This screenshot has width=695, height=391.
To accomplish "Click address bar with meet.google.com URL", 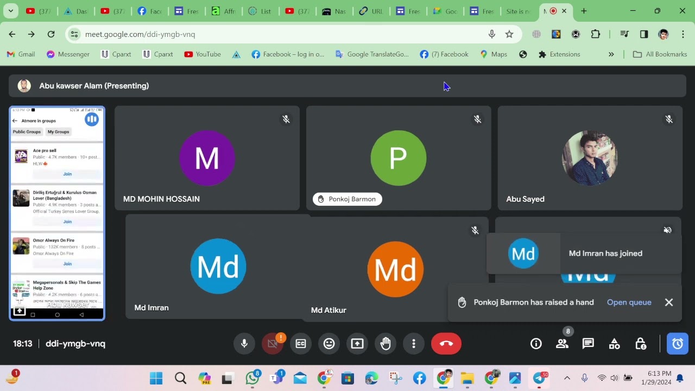I will click(x=293, y=34).
